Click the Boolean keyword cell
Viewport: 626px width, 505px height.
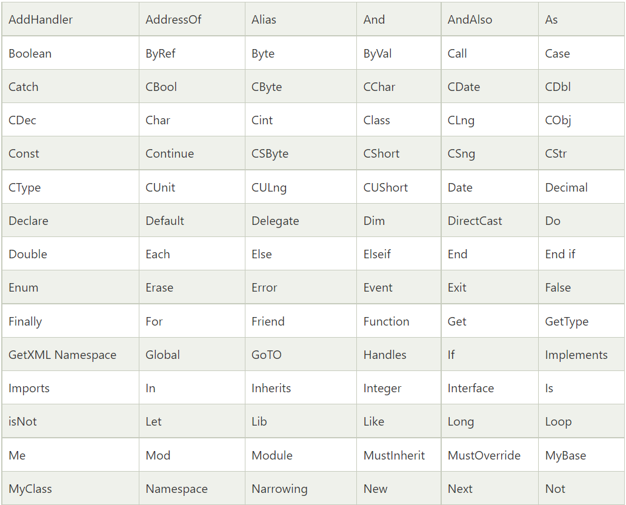pos(30,53)
